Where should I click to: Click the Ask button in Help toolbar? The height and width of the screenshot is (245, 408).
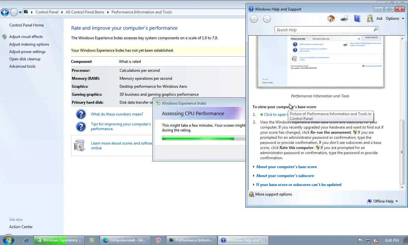click(x=379, y=19)
